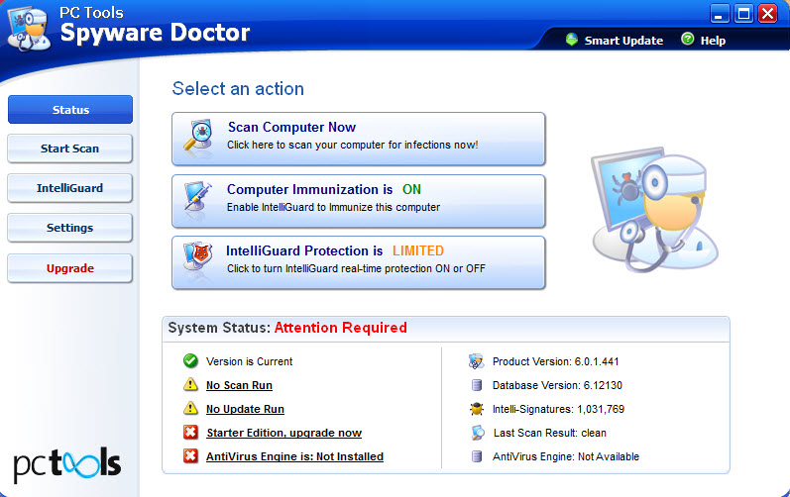Viewport: 790px width, 497px height.
Task: Click the green checkmark beside Version is Current
Action: coord(190,360)
